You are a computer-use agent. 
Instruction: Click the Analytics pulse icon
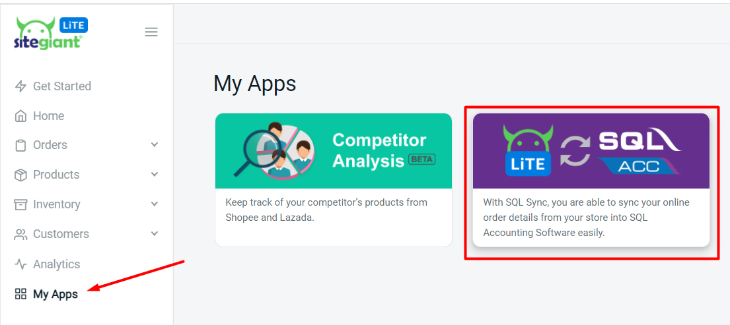click(20, 264)
